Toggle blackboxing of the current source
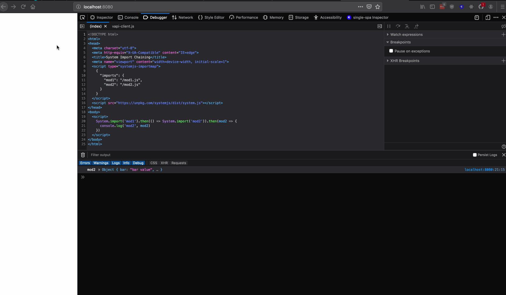Image resolution: width=506 pixels, height=295 pixels. point(504,26)
